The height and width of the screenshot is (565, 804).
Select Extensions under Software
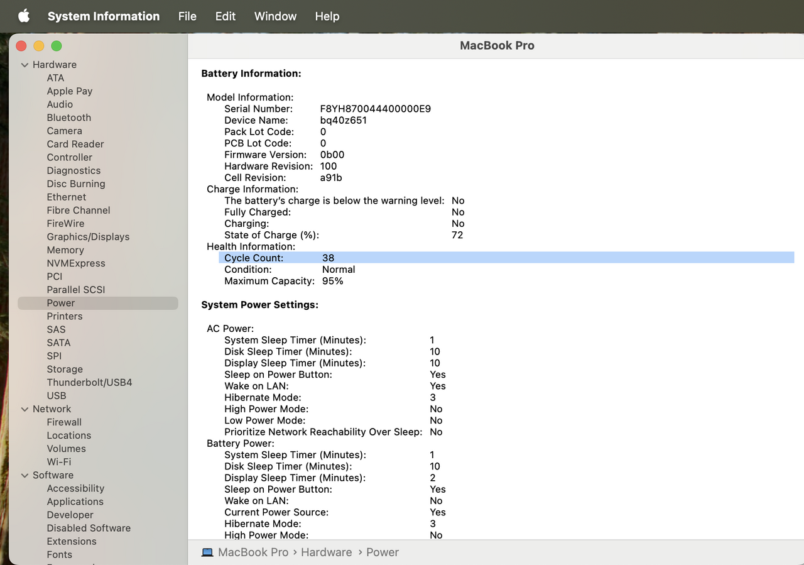coord(72,541)
